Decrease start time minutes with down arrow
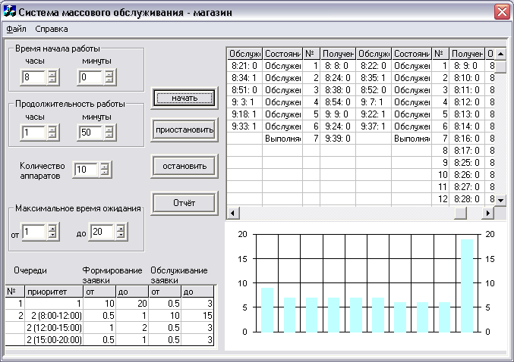This screenshot has height=362, width=514. click(109, 81)
